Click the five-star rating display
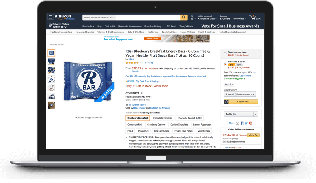The image size is (316, 183). coord(132,62)
